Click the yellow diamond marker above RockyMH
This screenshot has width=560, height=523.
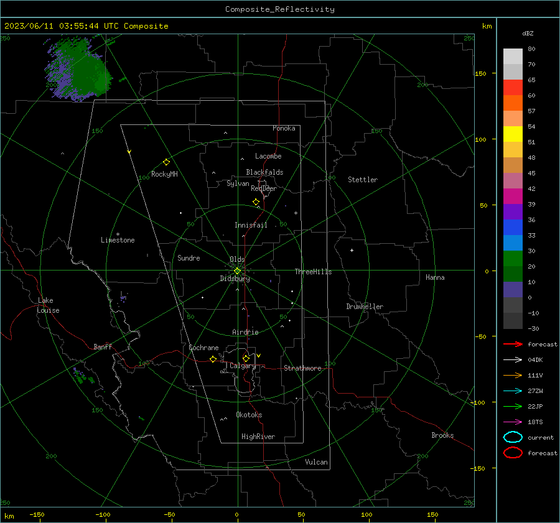coord(166,162)
